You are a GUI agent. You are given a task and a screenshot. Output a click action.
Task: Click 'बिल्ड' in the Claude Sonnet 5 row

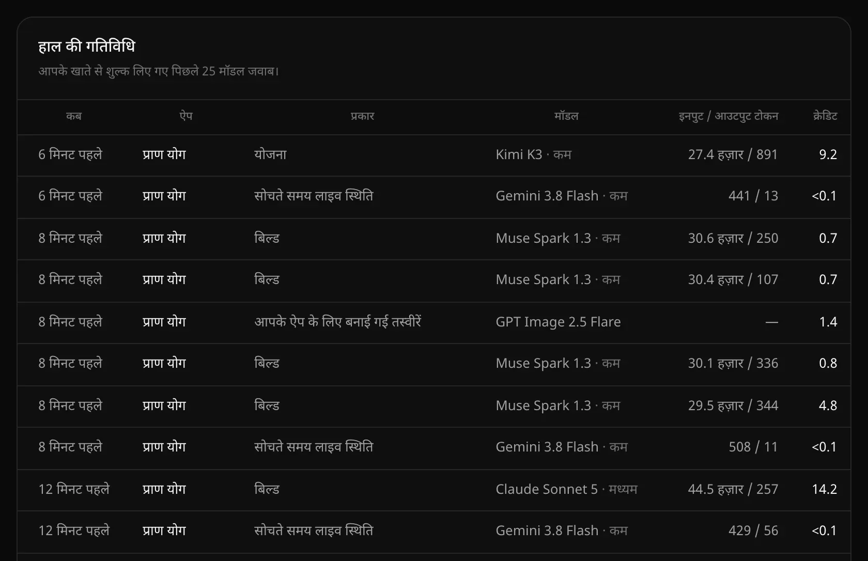point(267,489)
